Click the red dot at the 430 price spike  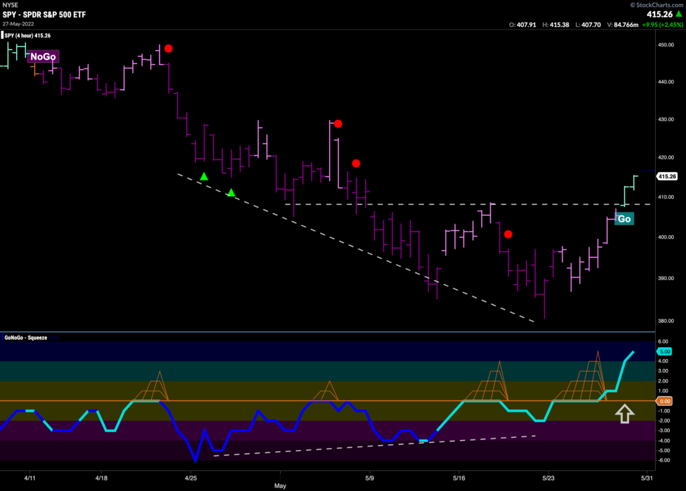(338, 124)
